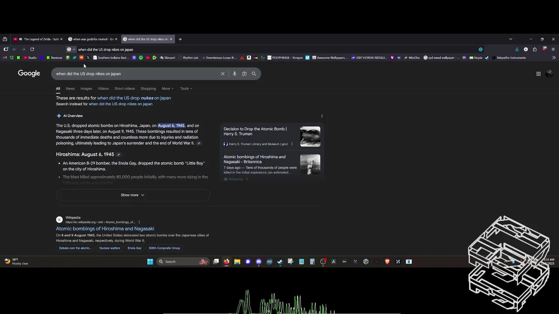
Task: Open the Wikipedia Atomic bombings result
Action: (x=105, y=229)
